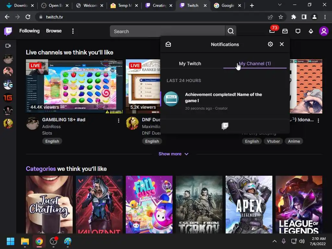Viewport: 332px width, 249px height.
Task: Click English tag under DNF Duel stream
Action: pos(152,141)
